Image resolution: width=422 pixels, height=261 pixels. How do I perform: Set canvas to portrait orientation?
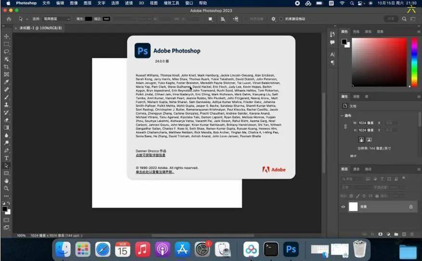pyautogui.click(x=361, y=139)
